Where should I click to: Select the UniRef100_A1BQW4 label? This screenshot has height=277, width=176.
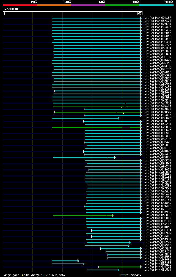tap(158, 248)
